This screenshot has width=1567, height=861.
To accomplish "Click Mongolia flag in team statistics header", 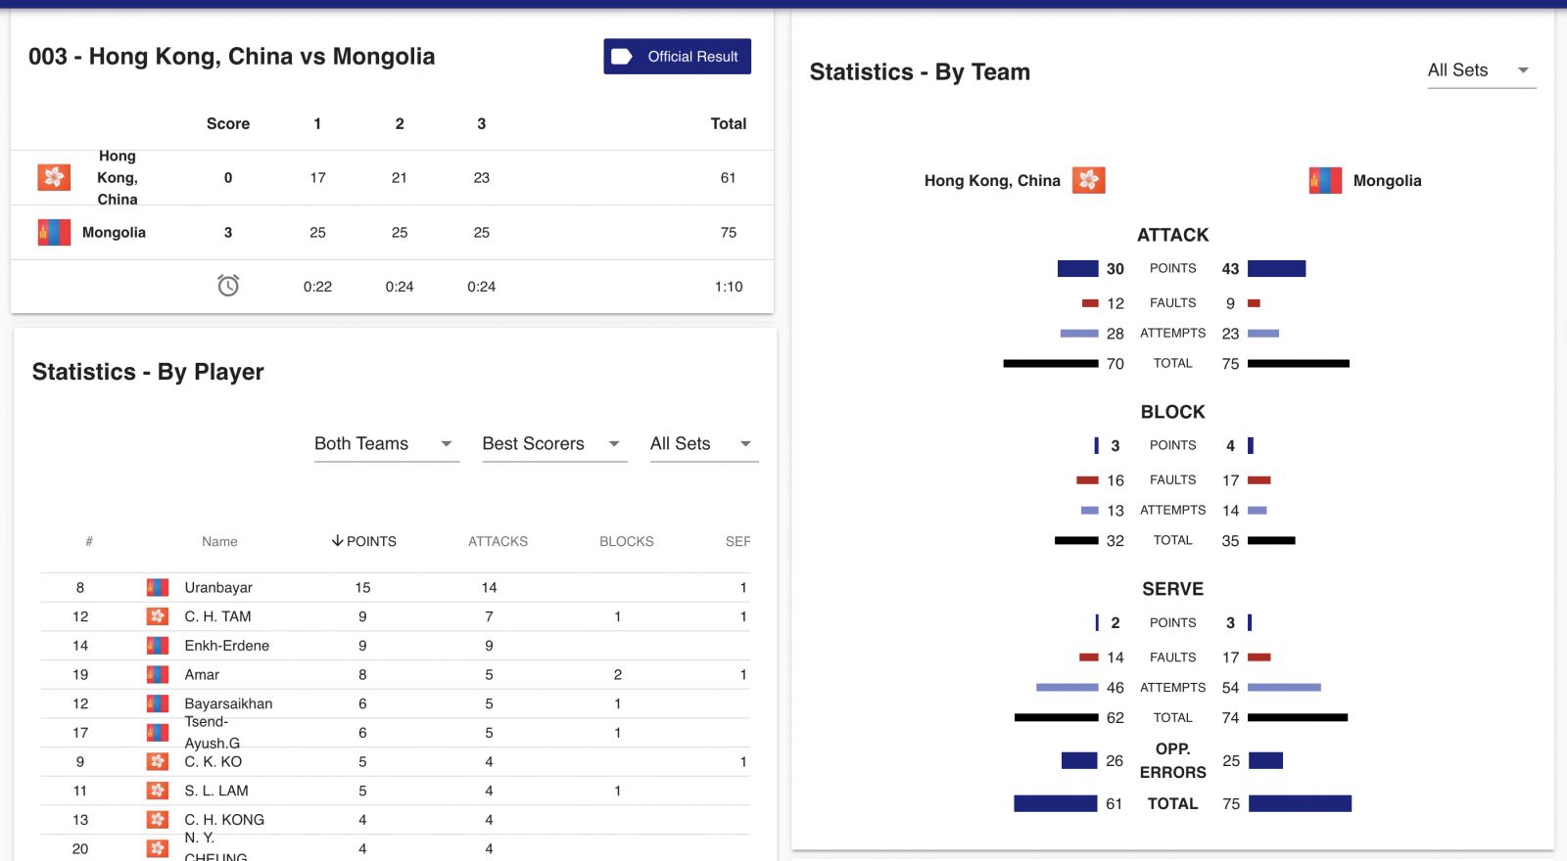I will (x=1325, y=180).
